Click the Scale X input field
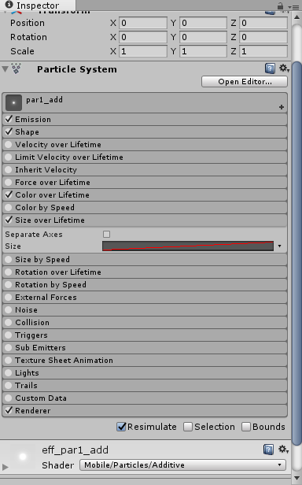 143,51
